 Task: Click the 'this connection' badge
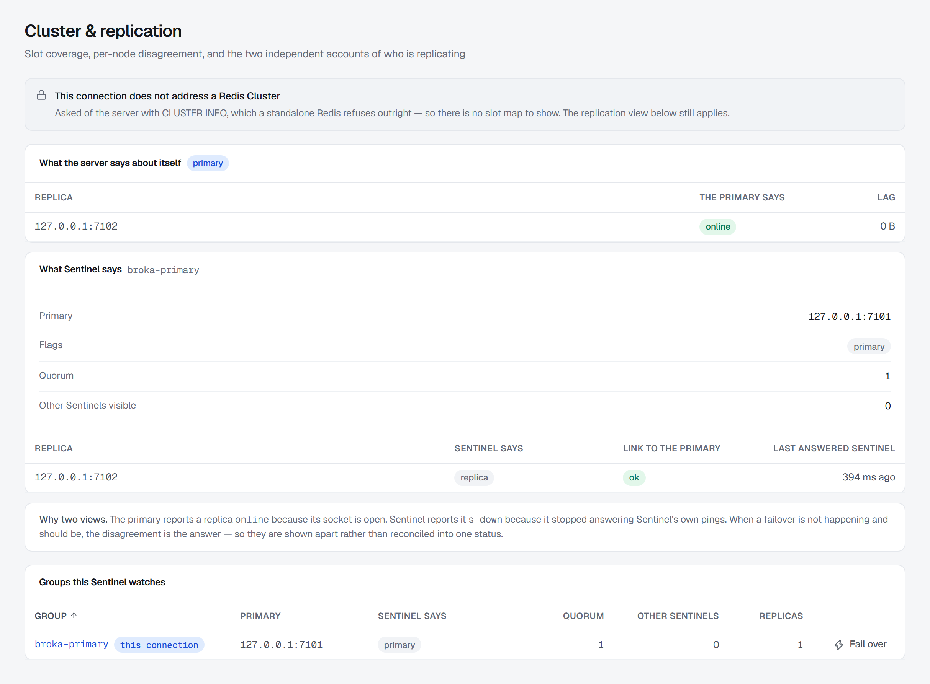[159, 645]
